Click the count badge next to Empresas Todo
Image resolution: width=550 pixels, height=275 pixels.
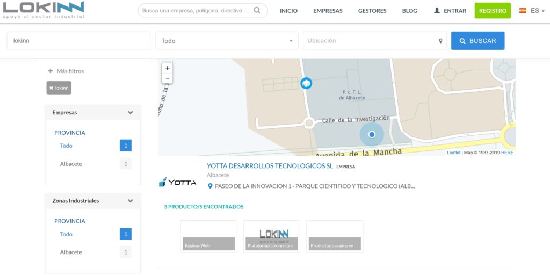point(126,146)
